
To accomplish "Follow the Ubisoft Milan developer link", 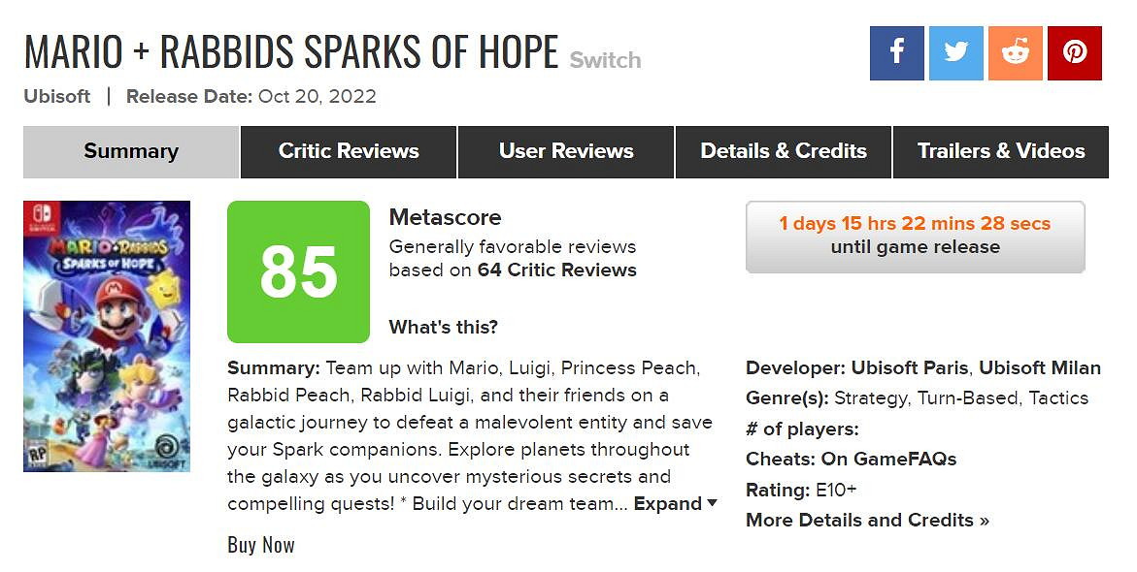I will point(1040,368).
